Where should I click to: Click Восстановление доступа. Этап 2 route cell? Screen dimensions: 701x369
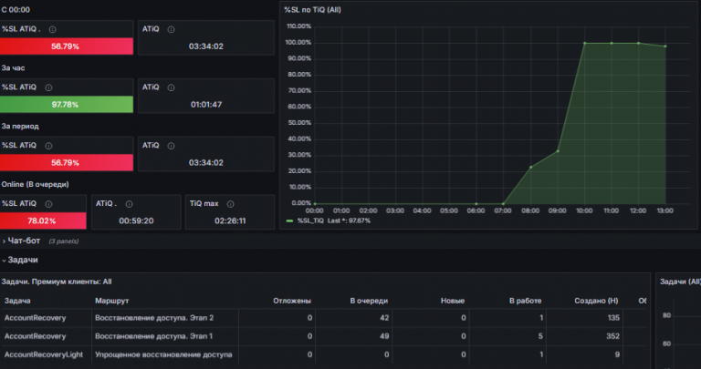pos(154,318)
